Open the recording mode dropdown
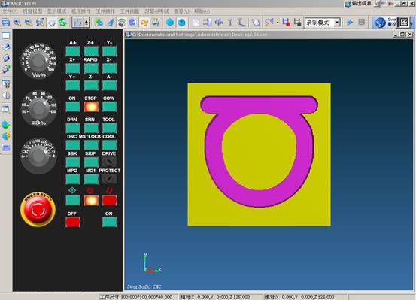This screenshot has height=300, width=416. click(x=337, y=23)
